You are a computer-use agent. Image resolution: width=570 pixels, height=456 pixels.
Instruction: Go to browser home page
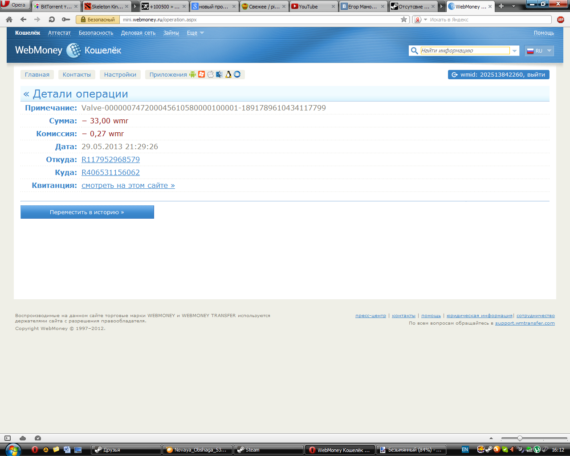pyautogui.click(x=9, y=20)
